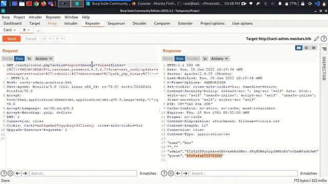Switch response view to Raw

(180, 59)
